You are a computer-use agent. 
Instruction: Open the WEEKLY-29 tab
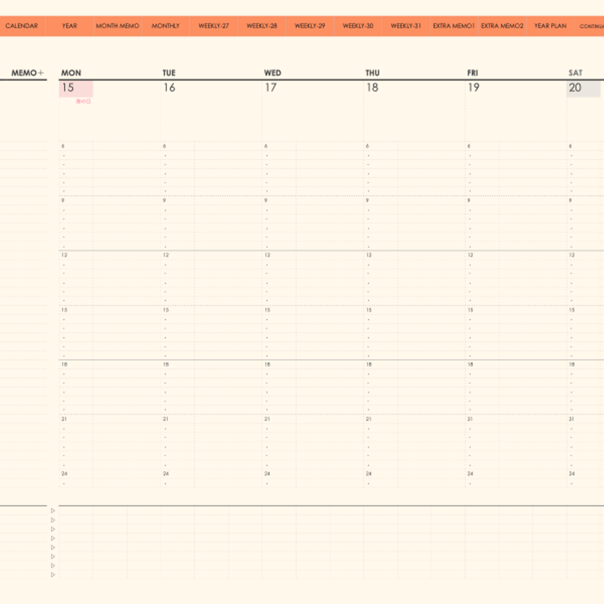310,26
